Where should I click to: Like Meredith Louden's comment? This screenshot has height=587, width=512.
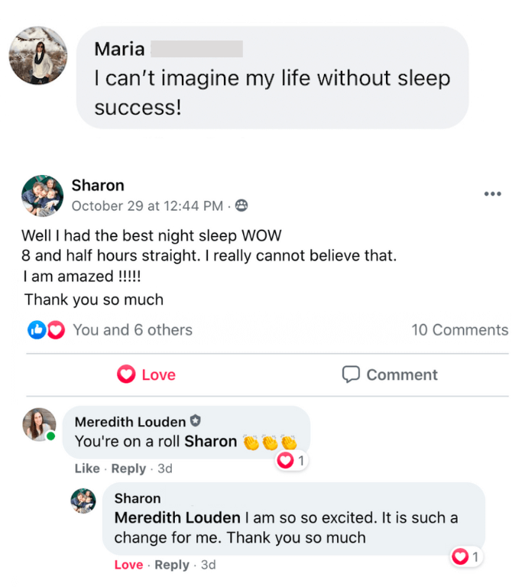[x=87, y=469]
